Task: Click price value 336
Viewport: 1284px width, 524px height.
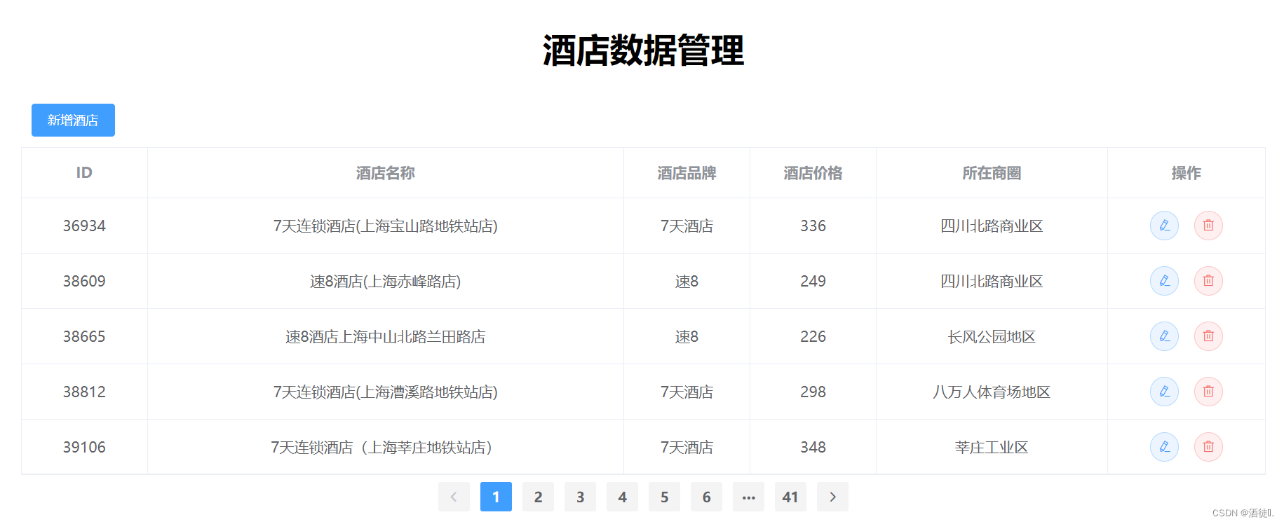Action: (813, 226)
